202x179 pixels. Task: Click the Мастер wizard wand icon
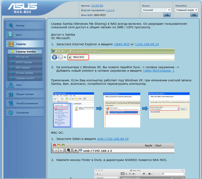coord(11,26)
